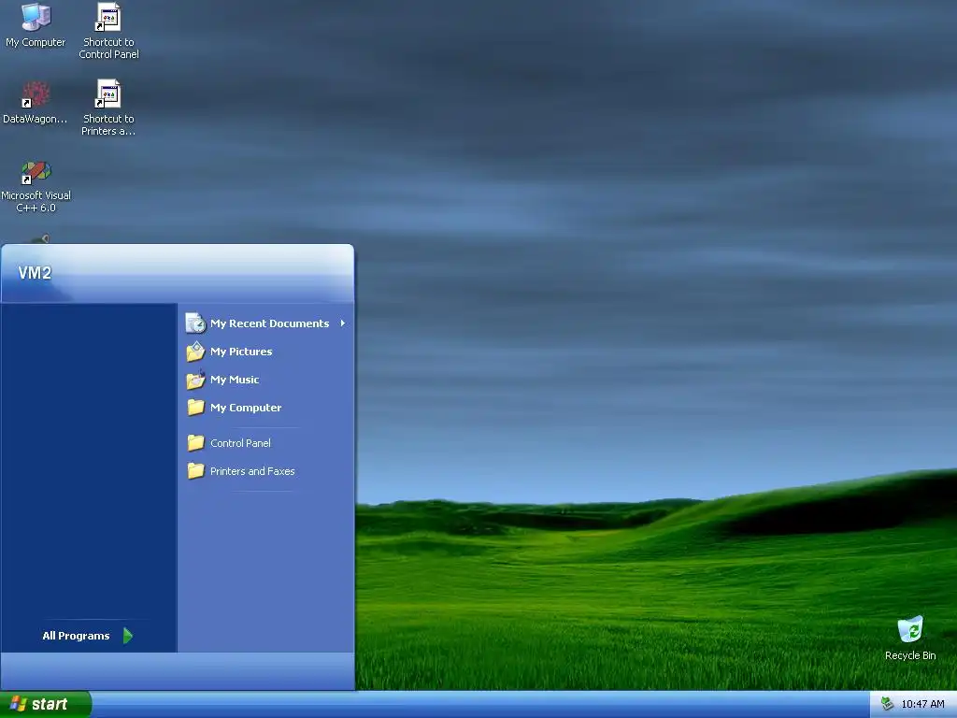The width and height of the screenshot is (957, 718).
Task: Open My Music from Start menu
Action: pyautogui.click(x=266, y=380)
